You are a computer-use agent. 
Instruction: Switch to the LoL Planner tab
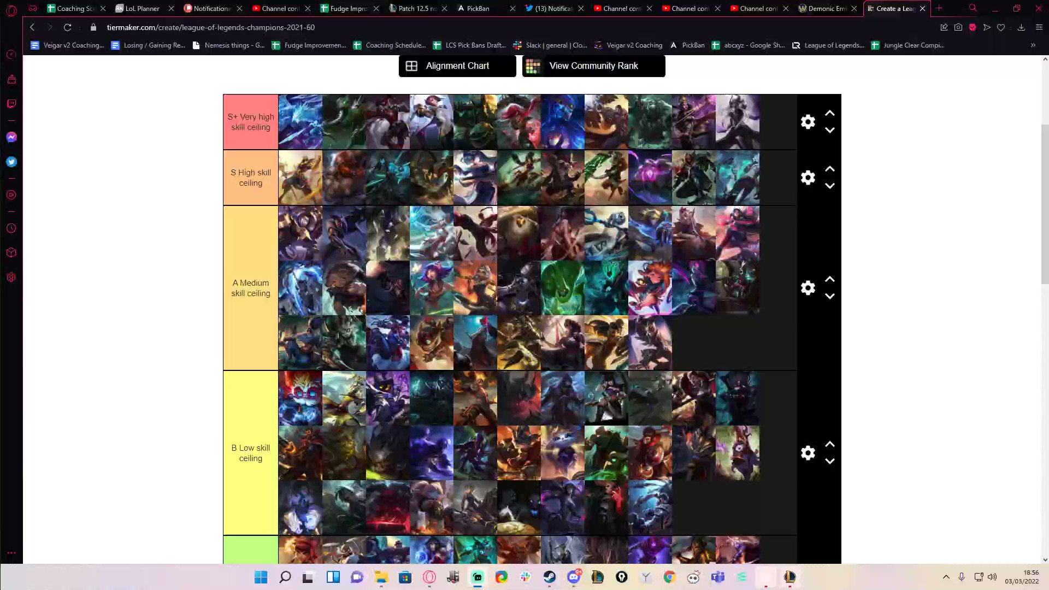144,8
